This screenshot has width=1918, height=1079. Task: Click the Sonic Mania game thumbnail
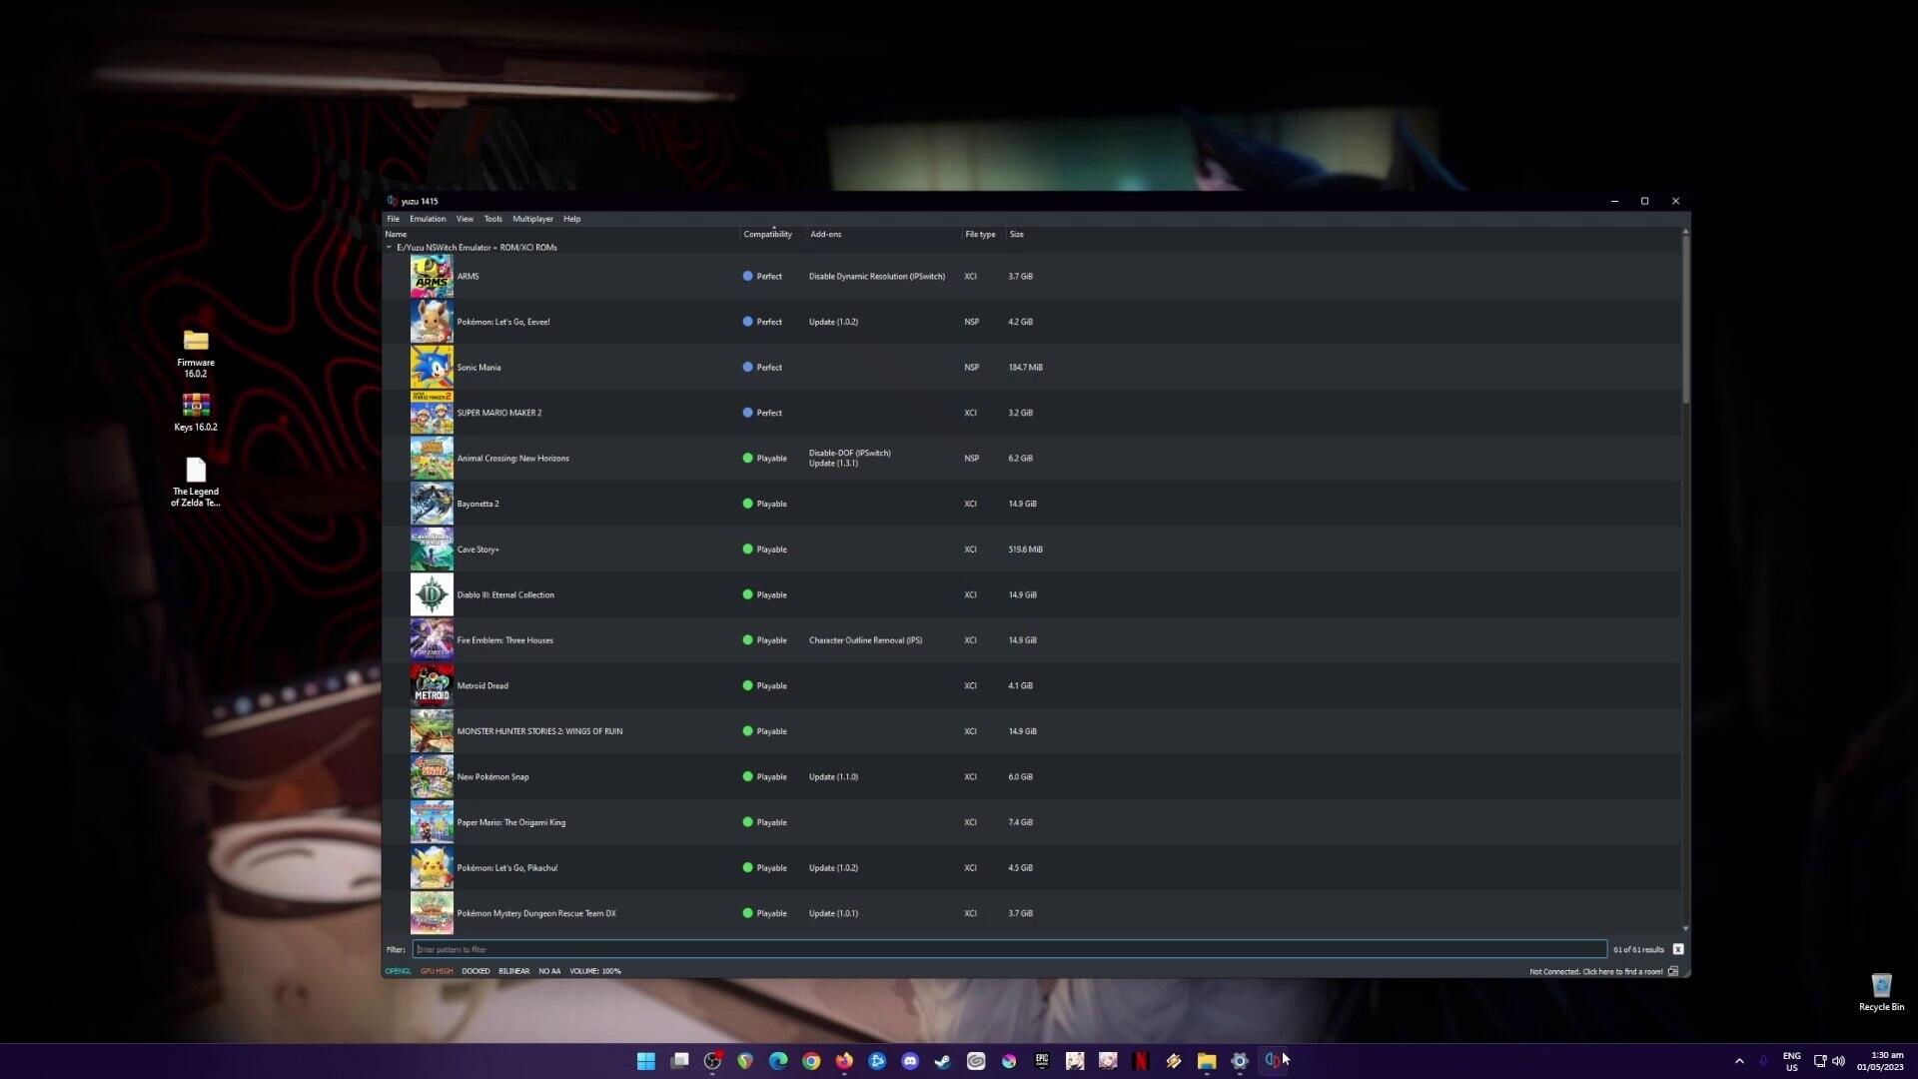coord(432,367)
